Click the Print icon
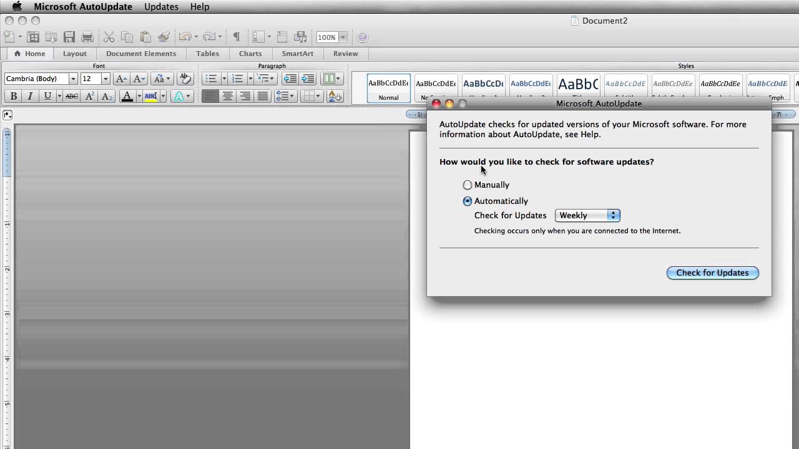This screenshot has width=799, height=449. click(x=87, y=37)
